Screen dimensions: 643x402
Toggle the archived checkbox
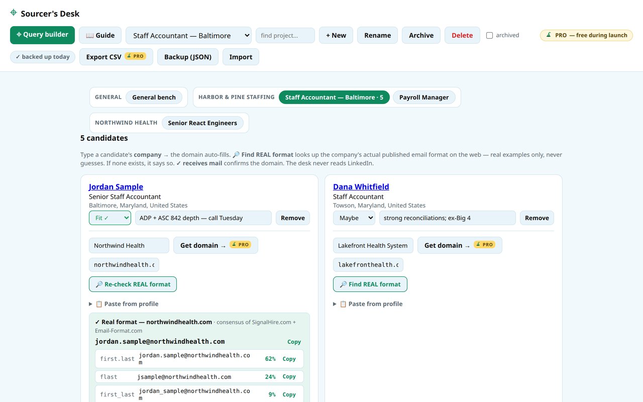(x=489, y=35)
